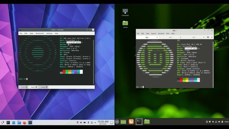Open the KDE clock showing 10:56 AM
The width and height of the screenshot is (229, 129).
(103, 123)
